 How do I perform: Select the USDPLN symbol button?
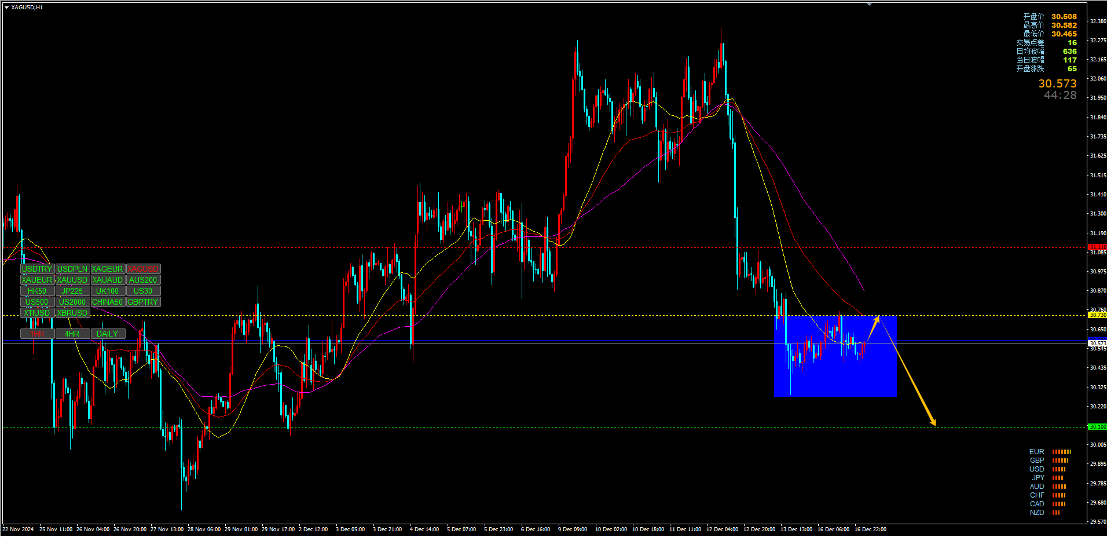tap(73, 269)
